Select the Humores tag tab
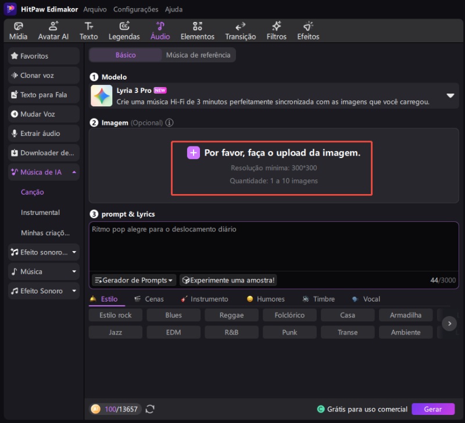This screenshot has width=465, height=423. tap(266, 299)
